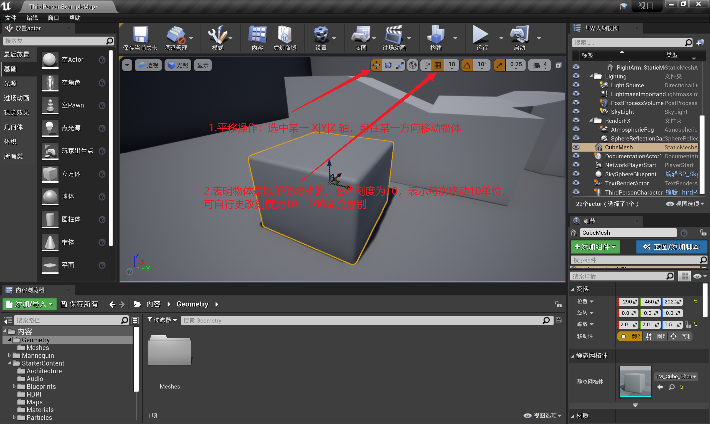The height and width of the screenshot is (424, 710).
Task: Click the Place Actors panel vertical scrollbar
Action: [x=111, y=149]
